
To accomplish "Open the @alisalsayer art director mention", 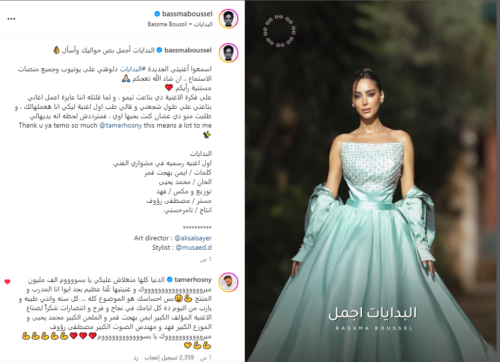I will 193,238.
